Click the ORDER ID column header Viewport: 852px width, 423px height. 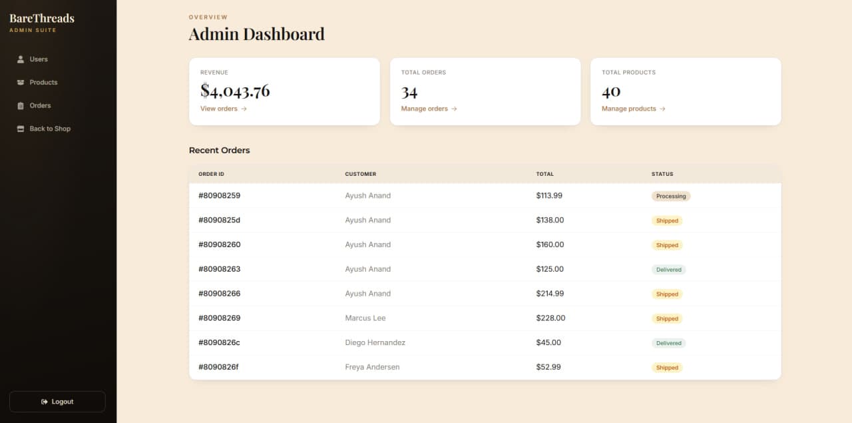(211, 174)
